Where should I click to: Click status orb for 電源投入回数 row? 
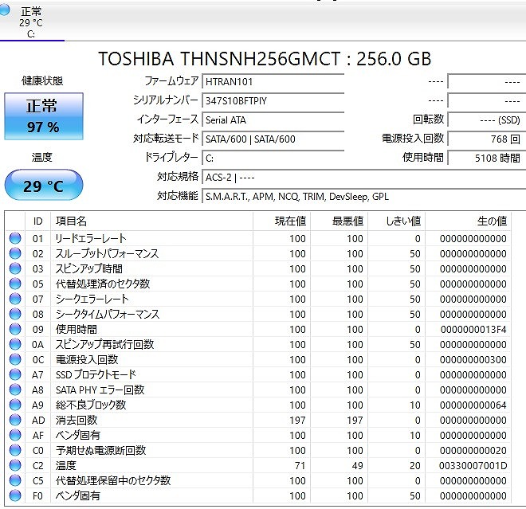tap(15, 359)
